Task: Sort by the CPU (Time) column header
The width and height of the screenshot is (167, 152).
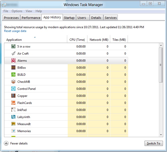Action: 77,39
